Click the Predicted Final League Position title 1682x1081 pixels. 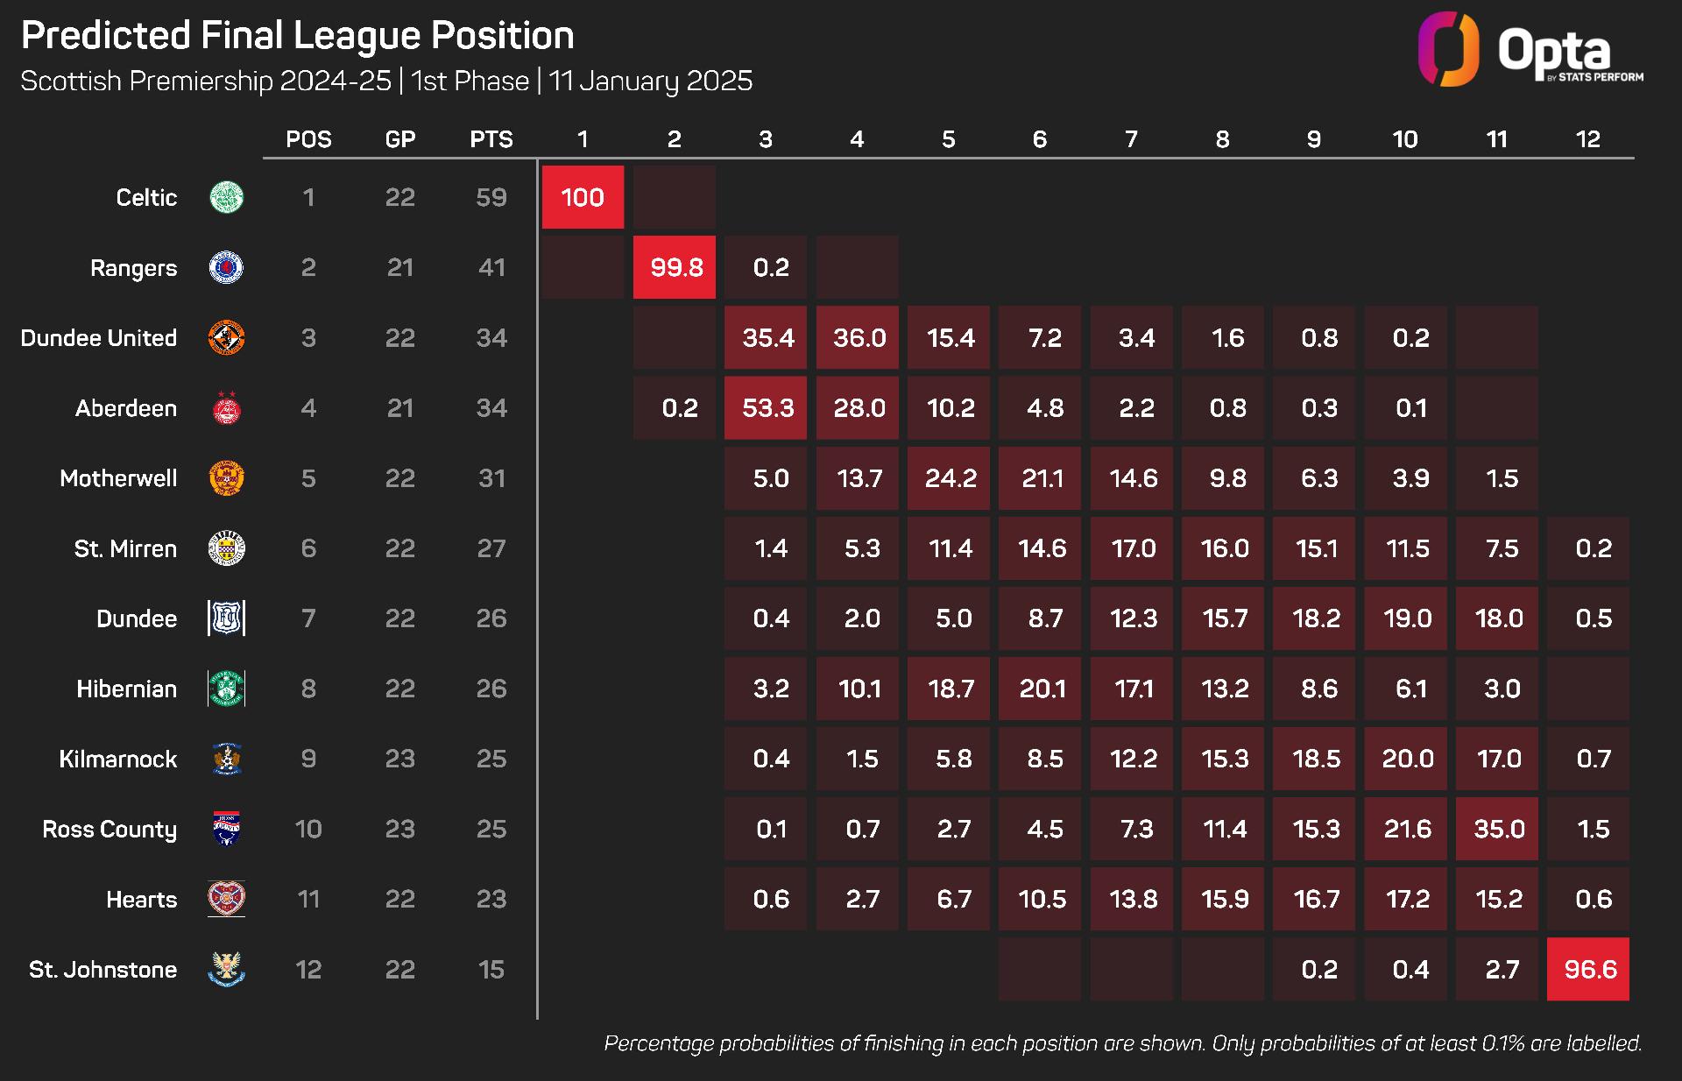[x=298, y=36]
